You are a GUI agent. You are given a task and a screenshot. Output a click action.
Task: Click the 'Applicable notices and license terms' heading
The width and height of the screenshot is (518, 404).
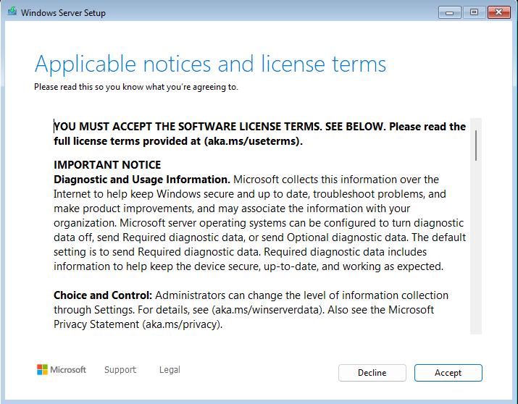210,64
